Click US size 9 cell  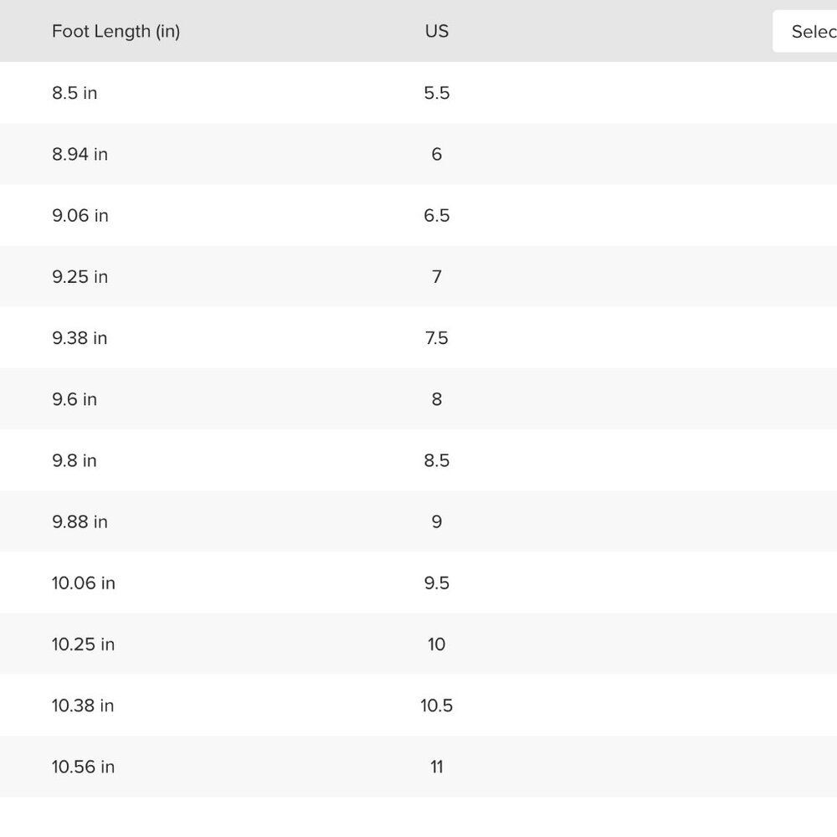coord(437,521)
